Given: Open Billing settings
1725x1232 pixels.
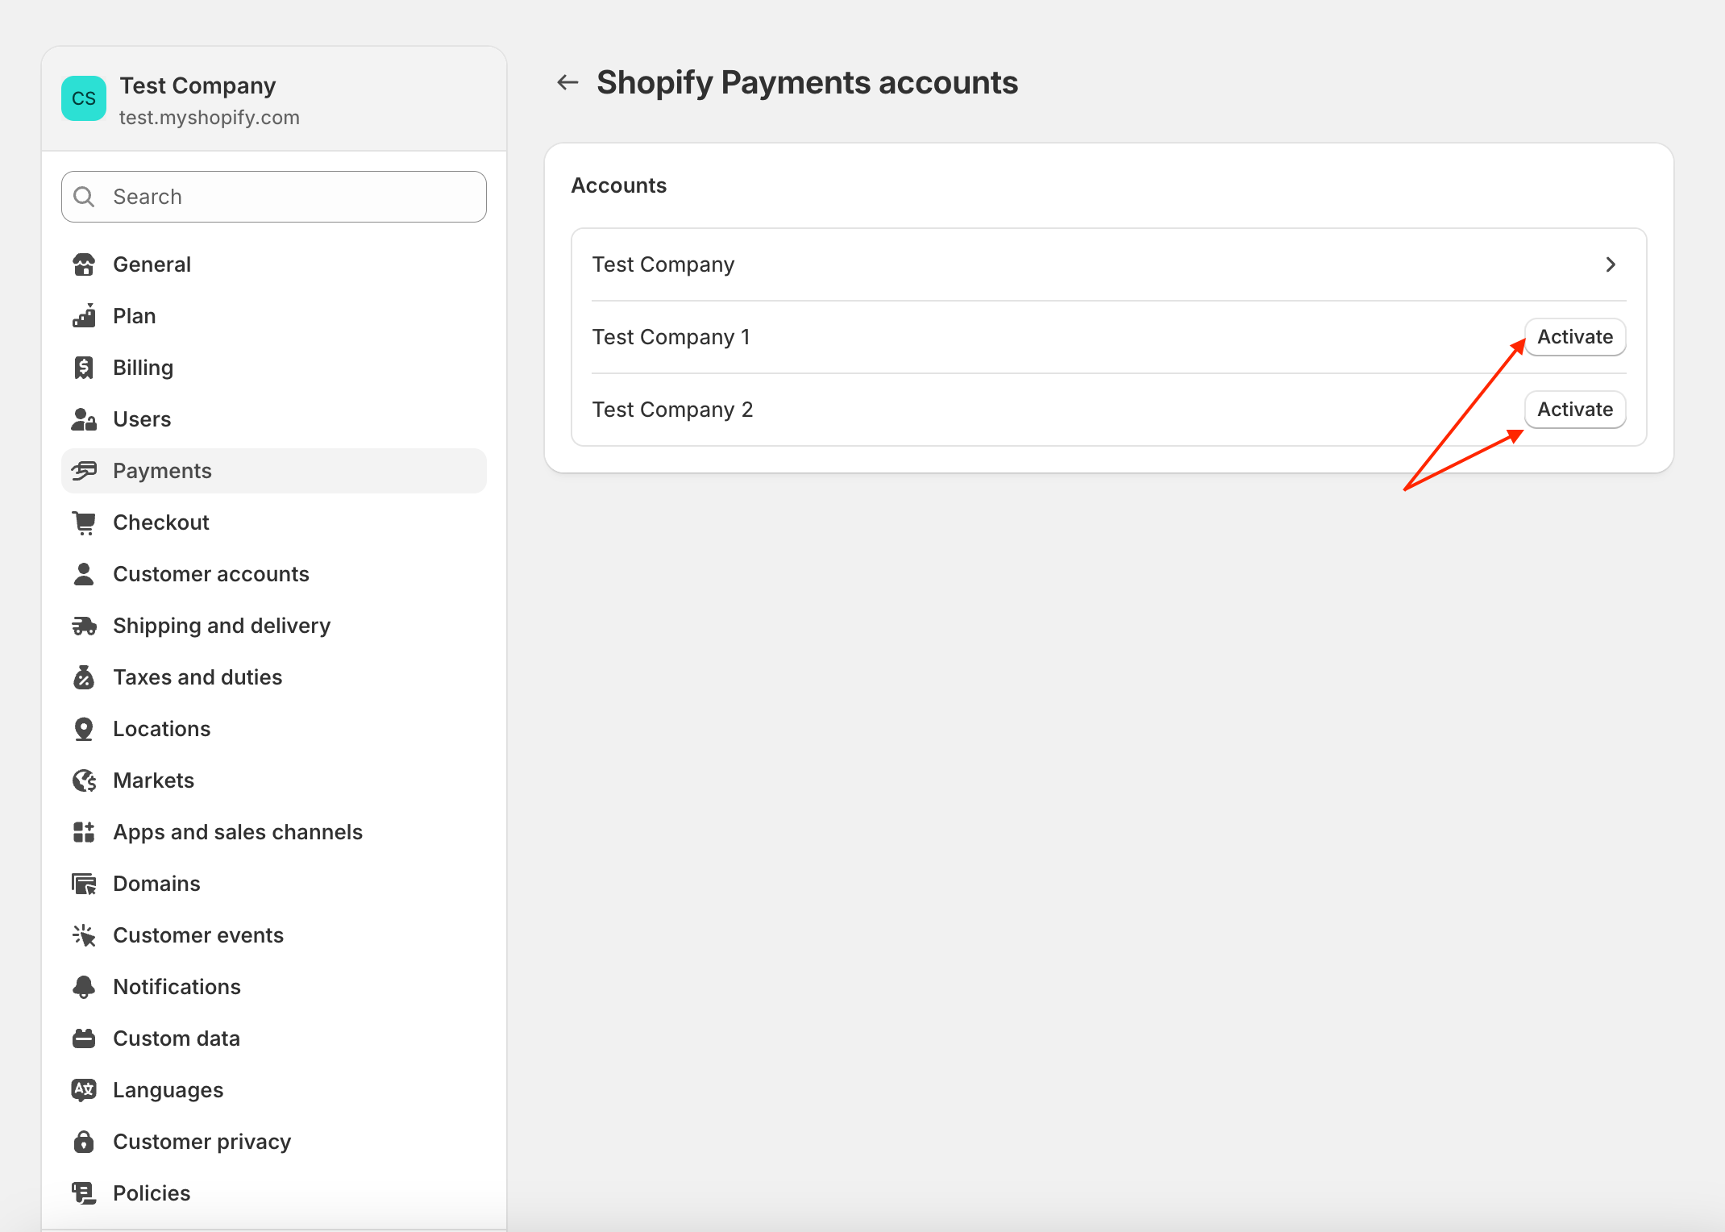Looking at the screenshot, I should click(x=274, y=368).
